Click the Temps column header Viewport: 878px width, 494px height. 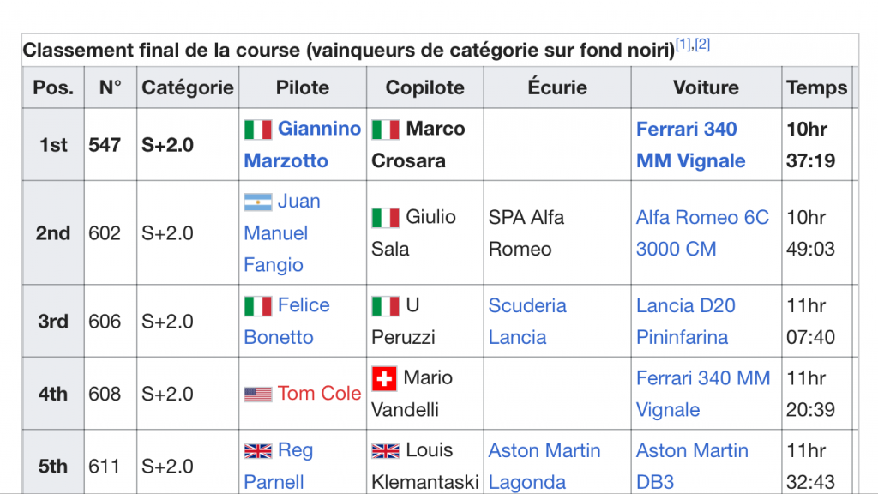(816, 87)
